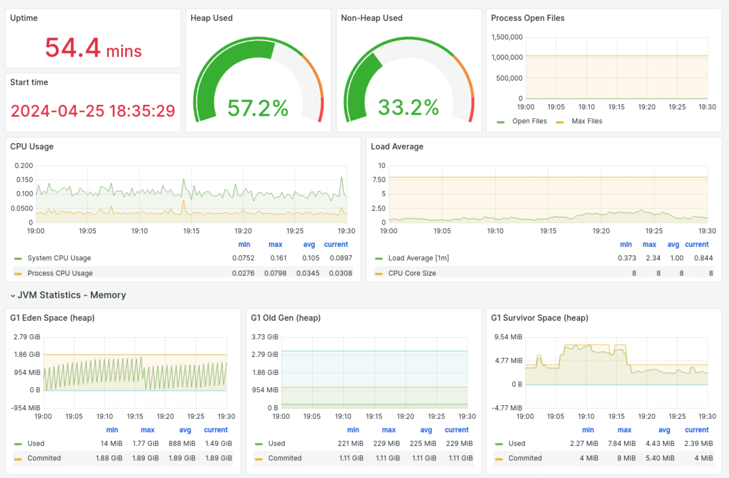
Task: Click green swatch beside System CPU Usage
Action: coord(18,259)
